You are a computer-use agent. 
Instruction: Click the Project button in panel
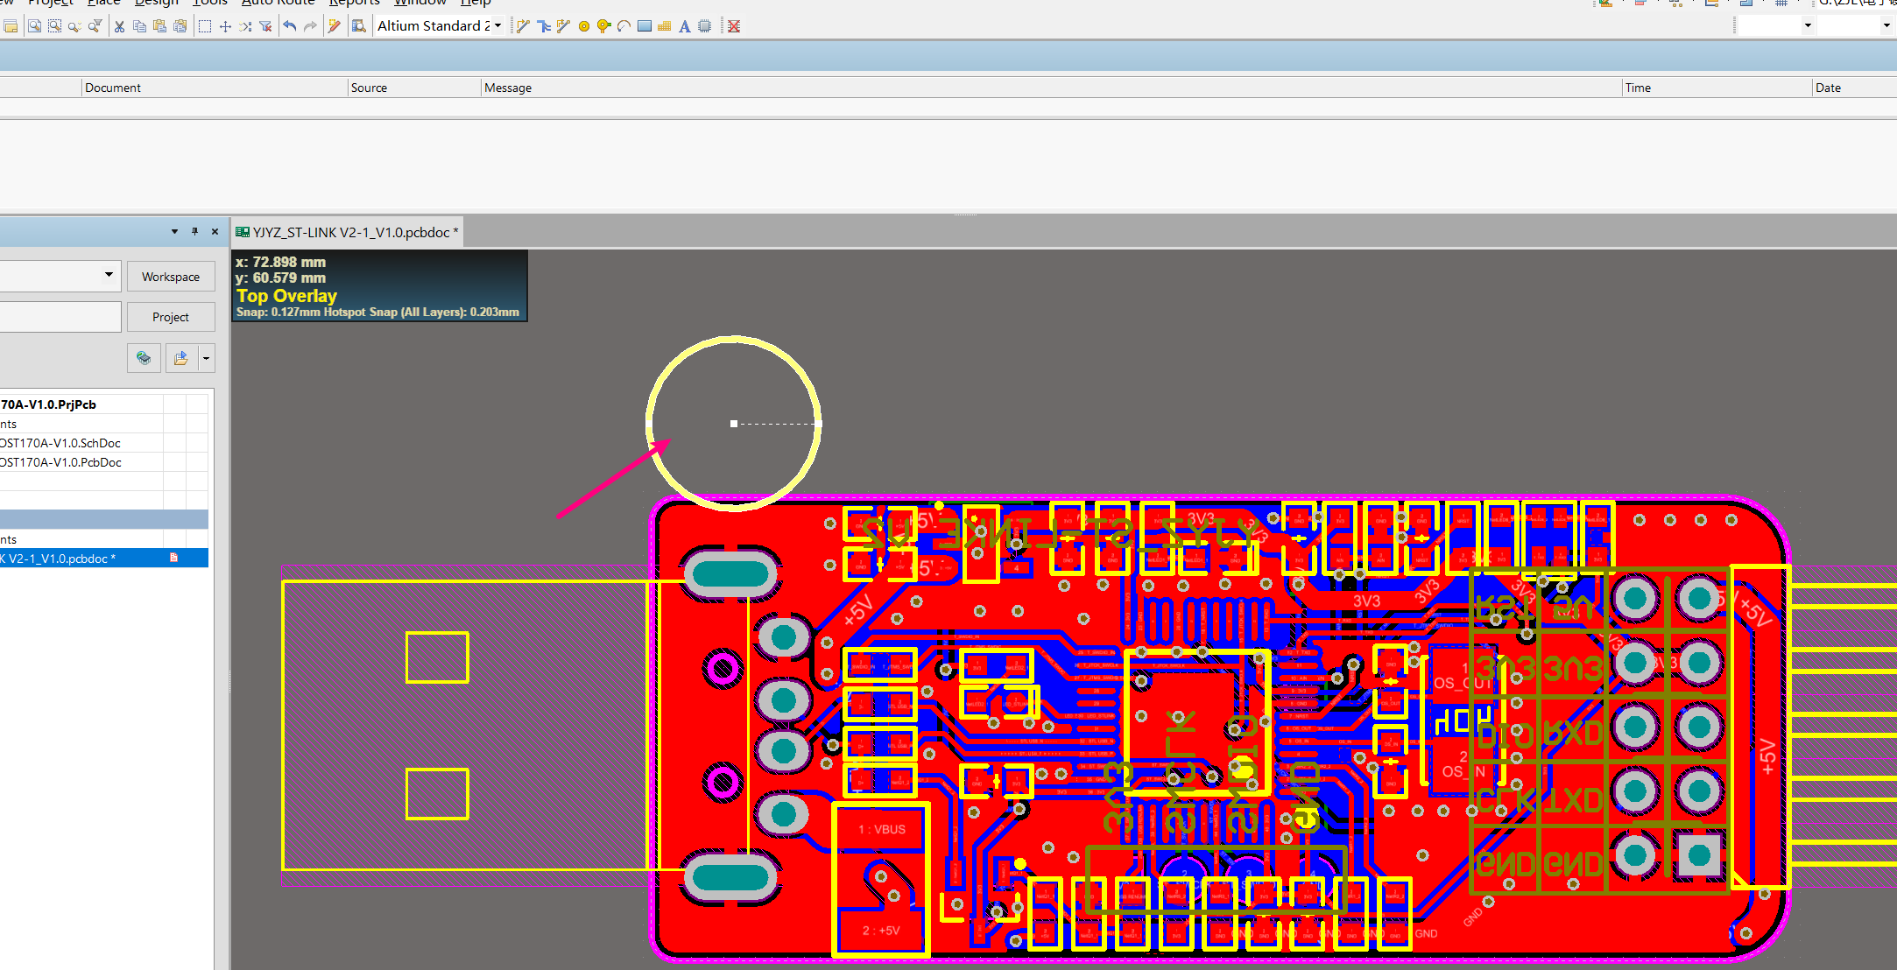coord(168,314)
